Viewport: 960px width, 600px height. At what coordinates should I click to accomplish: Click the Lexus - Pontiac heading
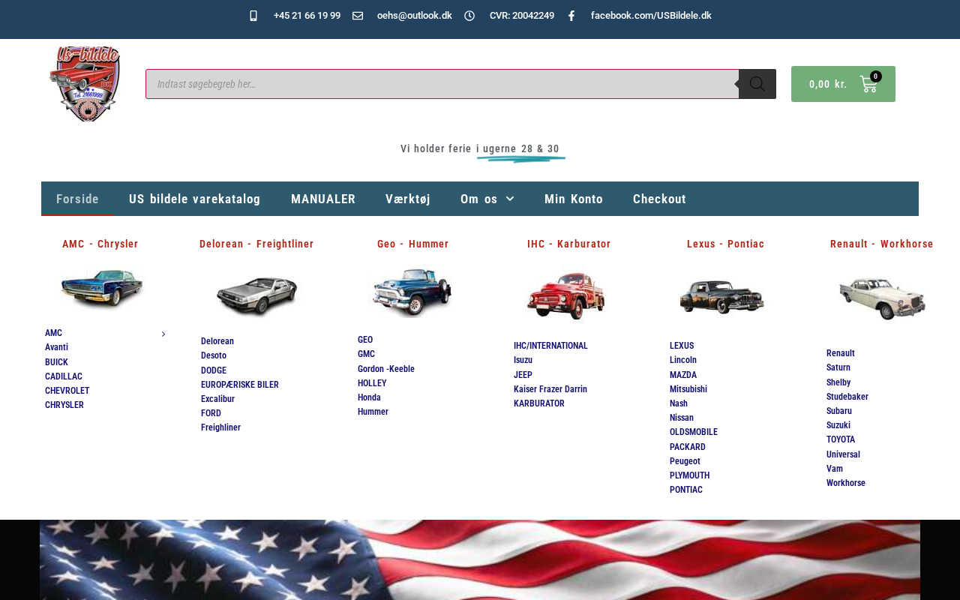coord(726,244)
